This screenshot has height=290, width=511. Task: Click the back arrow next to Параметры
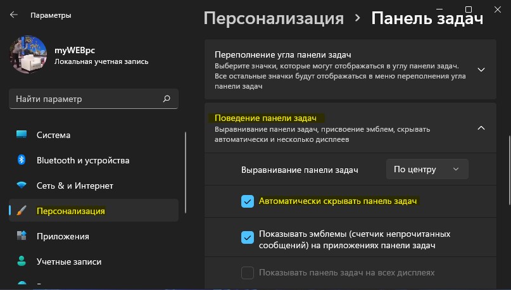point(14,15)
